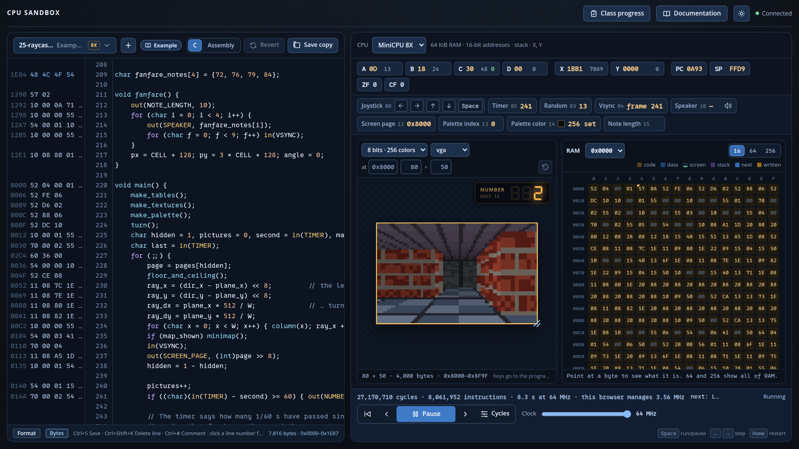Viewport: 799px width, 449px height.
Task: Select the 16 columns RAM view
Action: click(x=737, y=151)
